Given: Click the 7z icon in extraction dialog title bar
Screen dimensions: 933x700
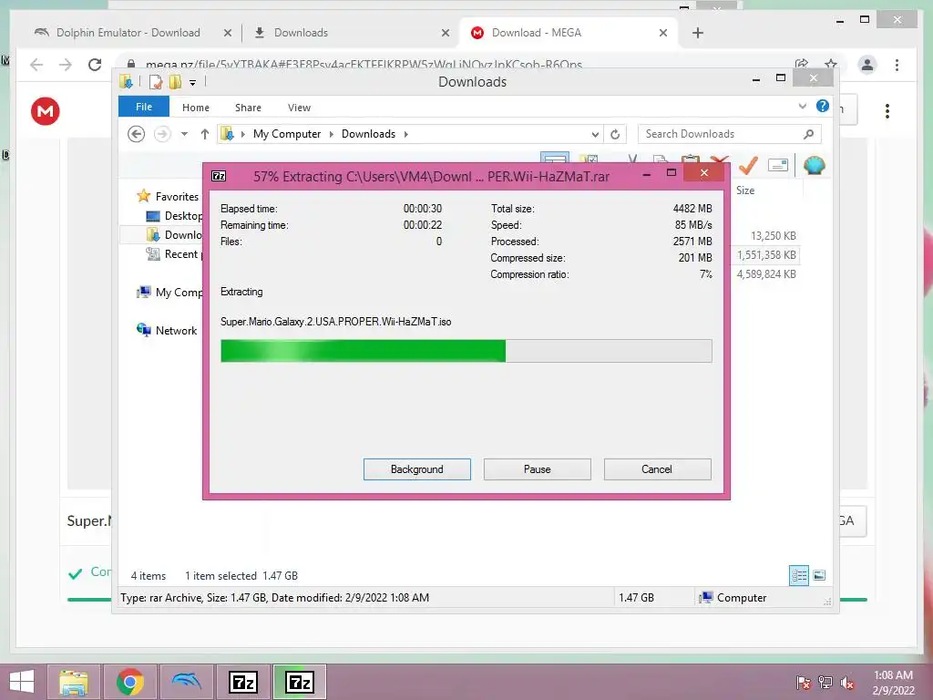Looking at the screenshot, I should 219,176.
